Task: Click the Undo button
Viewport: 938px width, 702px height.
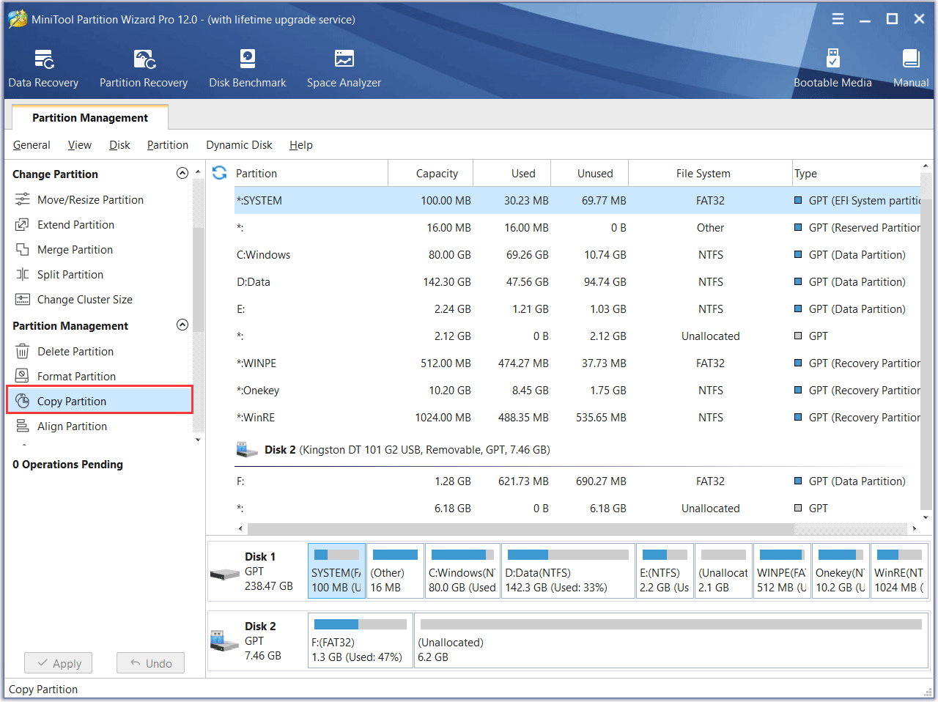Action: 150,663
